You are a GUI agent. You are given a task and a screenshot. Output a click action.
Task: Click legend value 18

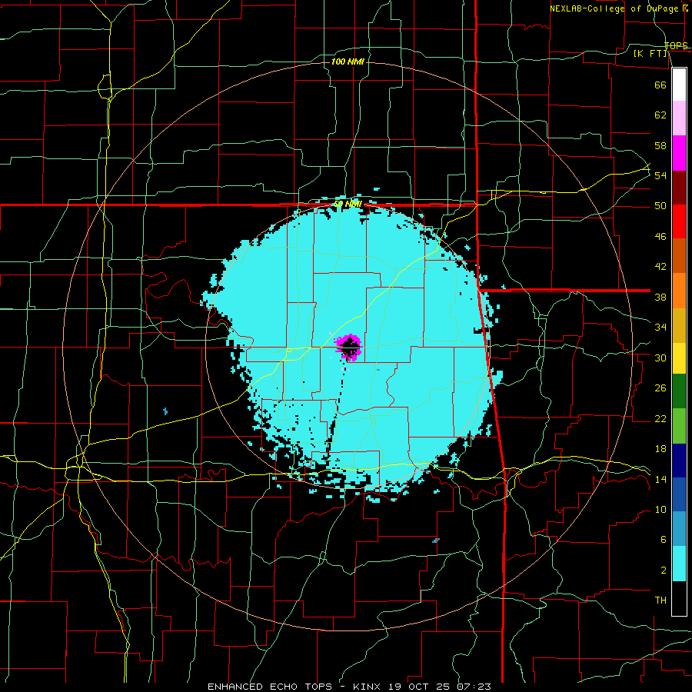pyautogui.click(x=660, y=449)
